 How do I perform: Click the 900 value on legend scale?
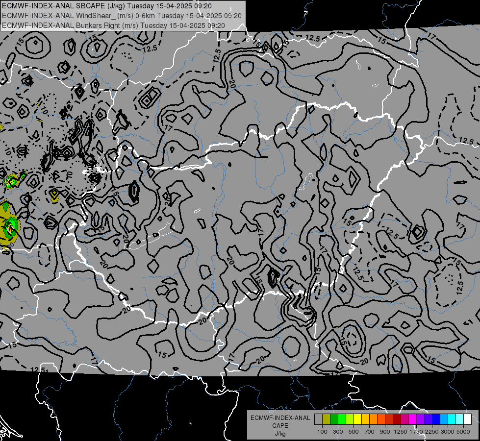click(x=385, y=432)
